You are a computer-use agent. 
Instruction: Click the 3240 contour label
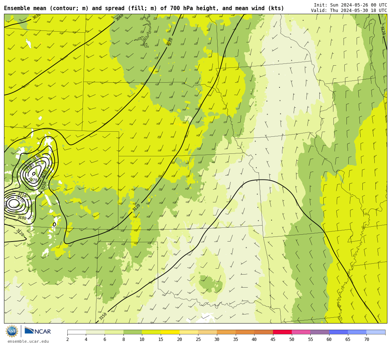point(30,166)
